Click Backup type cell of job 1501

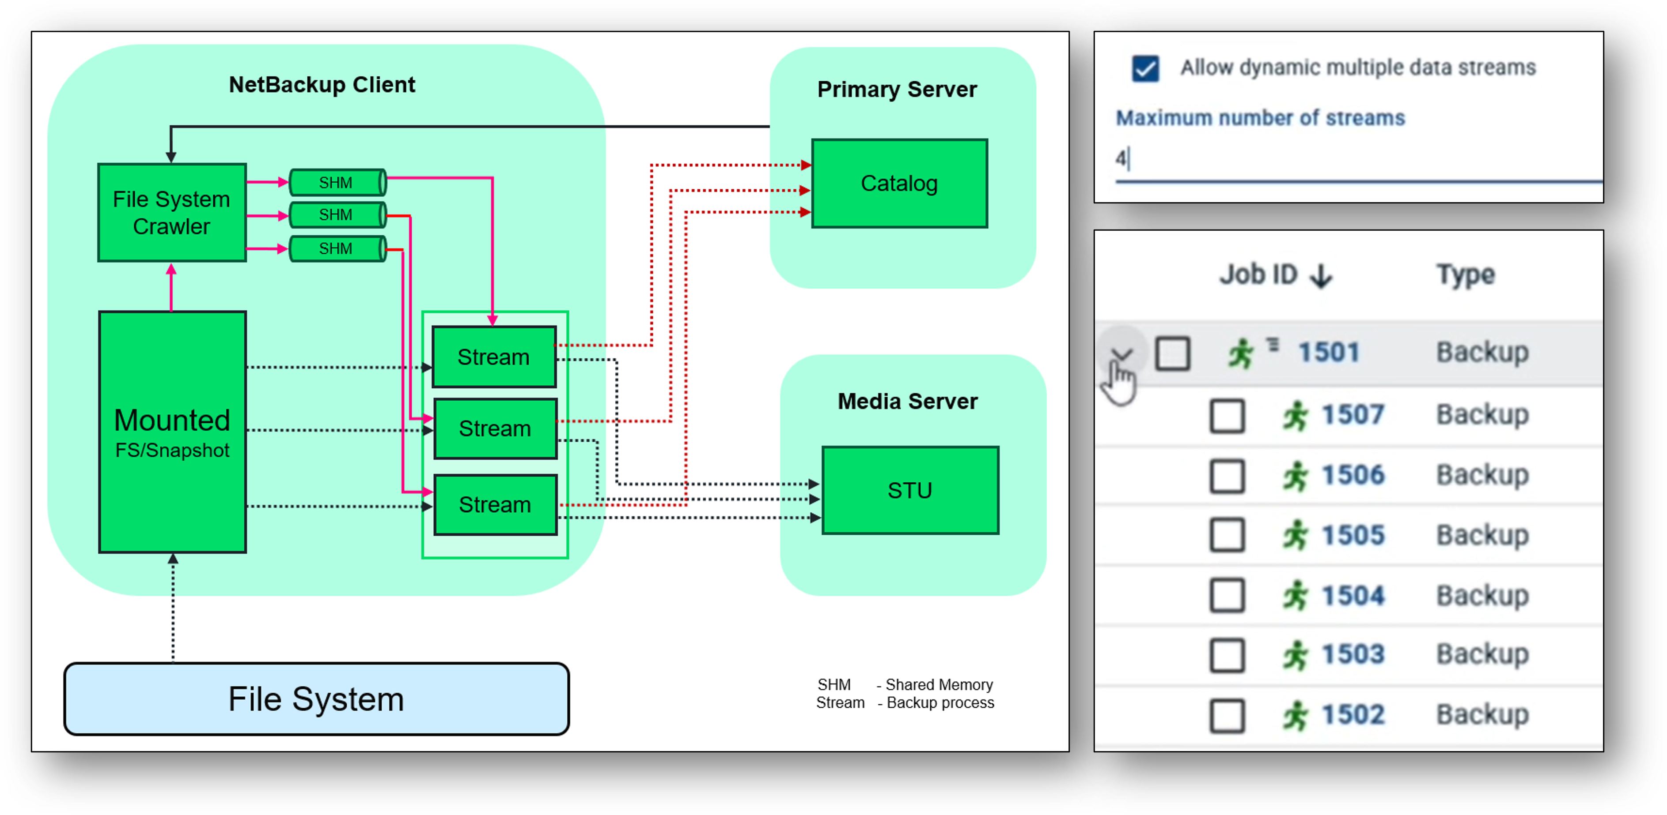click(x=1482, y=353)
